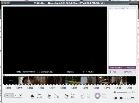Click the VidCutter window title bar

pyautogui.click(x=69, y=3)
